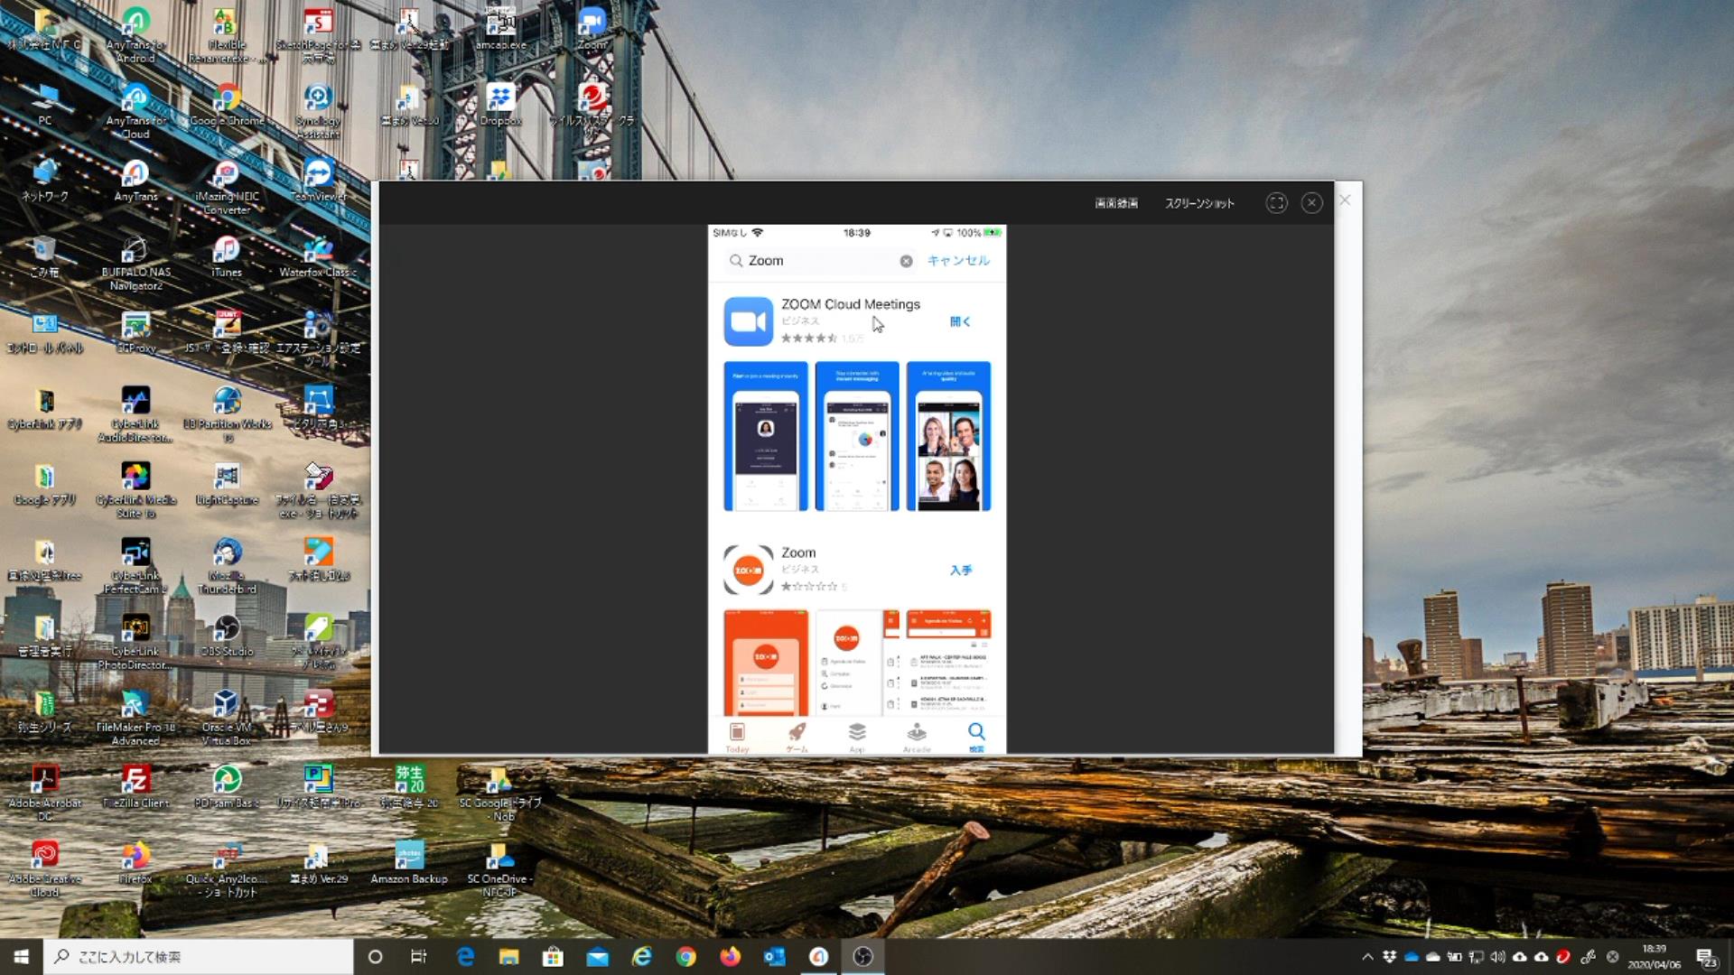Open the Amazon Backup desktop shortcut

pyautogui.click(x=409, y=862)
